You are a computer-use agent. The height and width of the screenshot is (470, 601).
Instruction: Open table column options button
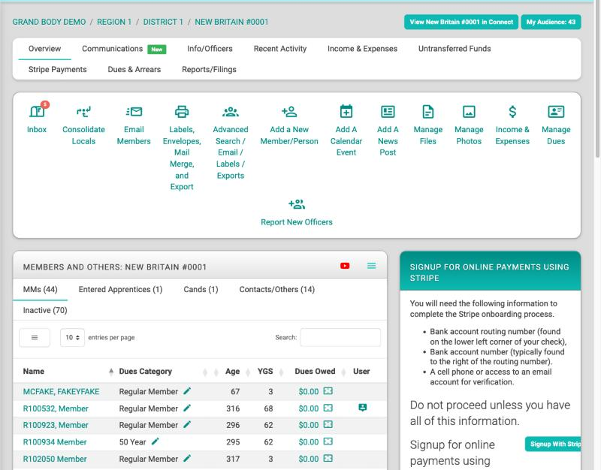coord(35,337)
